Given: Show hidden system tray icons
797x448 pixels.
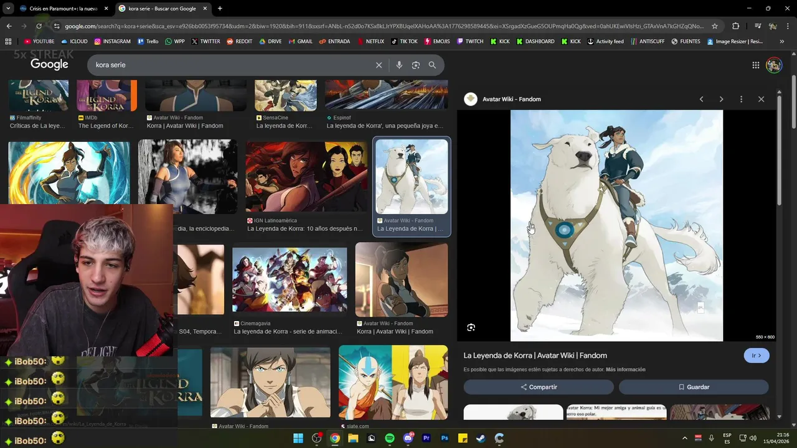Looking at the screenshot, I should 685,438.
